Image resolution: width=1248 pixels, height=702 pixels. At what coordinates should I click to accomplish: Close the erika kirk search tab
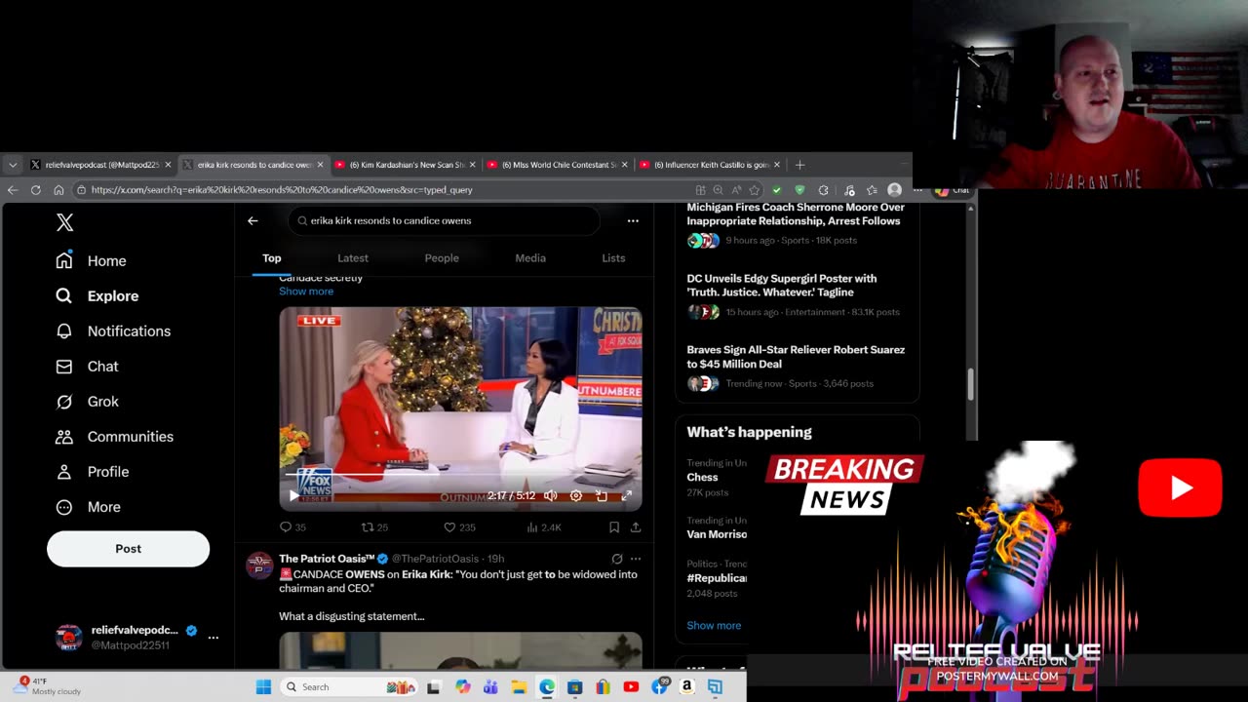(320, 165)
